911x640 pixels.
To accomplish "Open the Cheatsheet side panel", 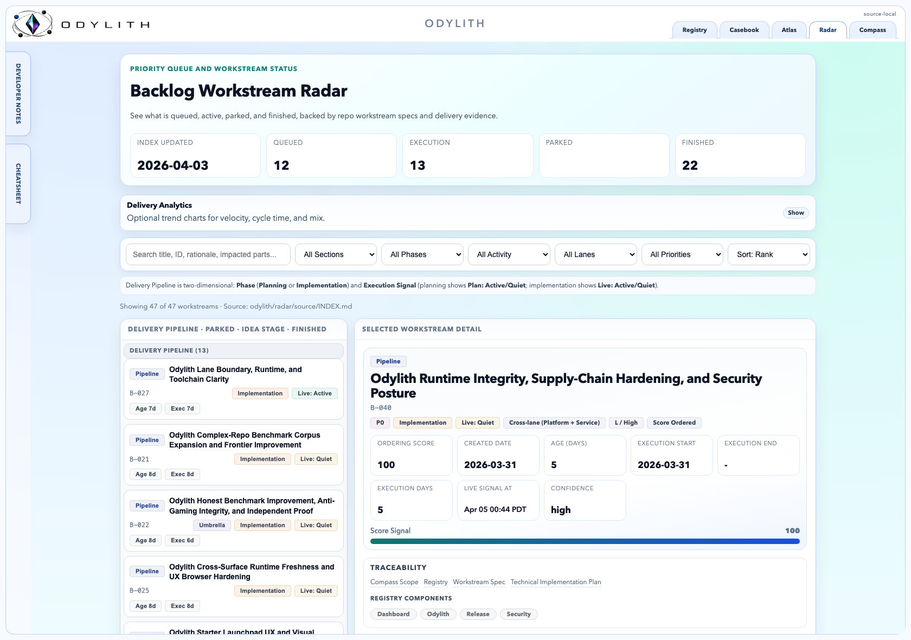I will (18, 184).
